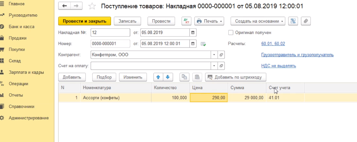This screenshot has height=142, width=357.
Task: Open Банк и касса section
Action: (x=22, y=26)
